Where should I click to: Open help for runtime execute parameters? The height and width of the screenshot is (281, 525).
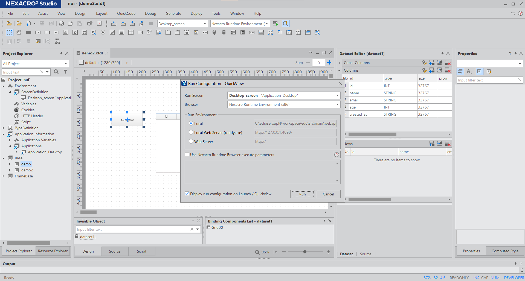pos(337,155)
